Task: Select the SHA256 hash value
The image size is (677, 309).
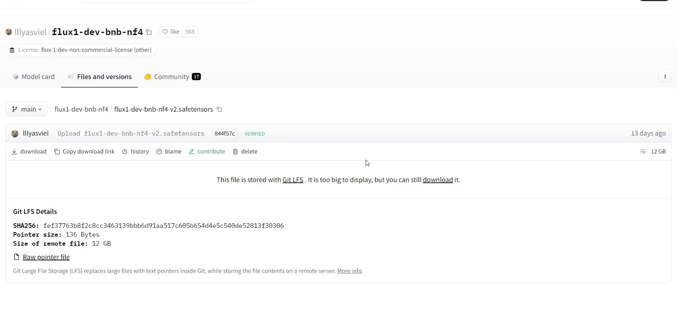Action: 164,226
